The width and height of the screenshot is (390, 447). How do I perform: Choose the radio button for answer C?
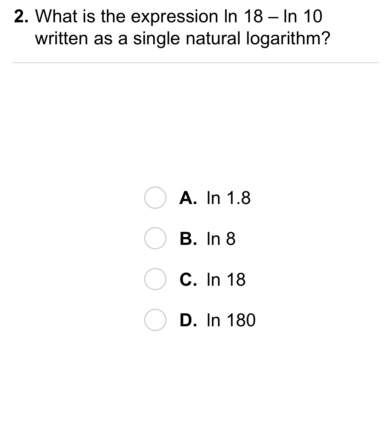pyautogui.click(x=155, y=279)
